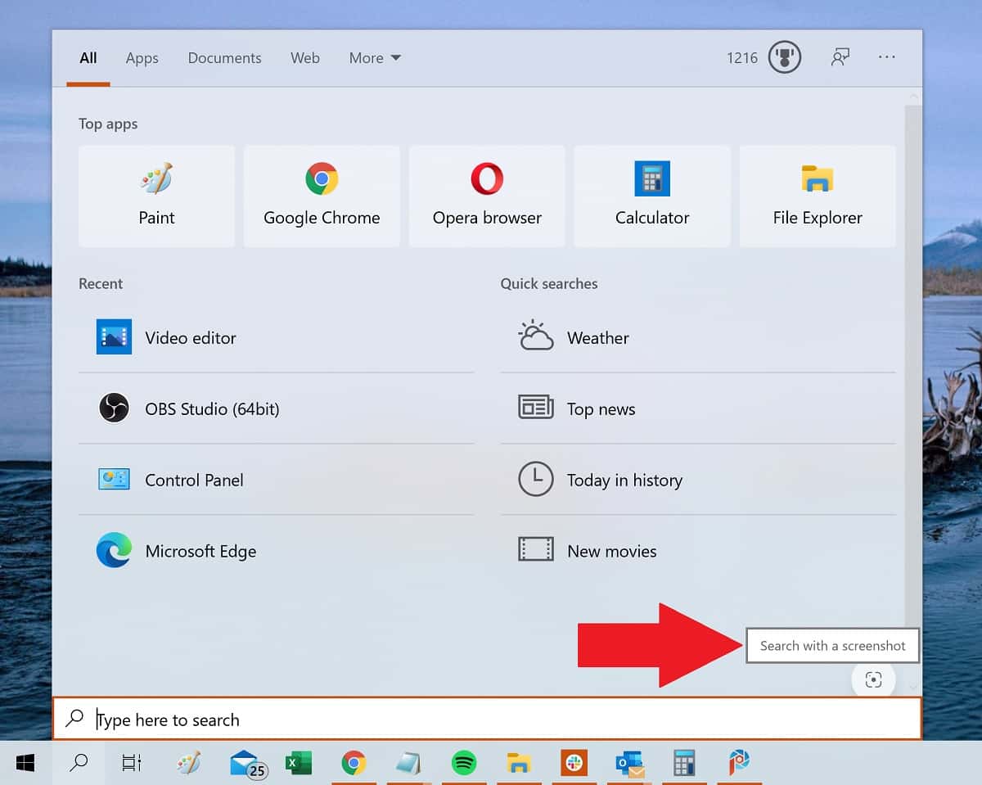Open the rewards trophy medal icon

784,58
